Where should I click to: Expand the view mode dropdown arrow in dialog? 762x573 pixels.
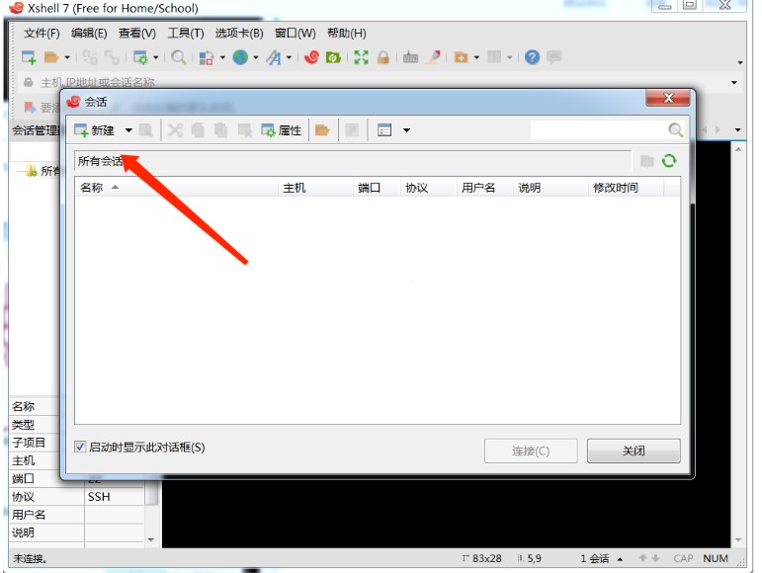(x=407, y=130)
